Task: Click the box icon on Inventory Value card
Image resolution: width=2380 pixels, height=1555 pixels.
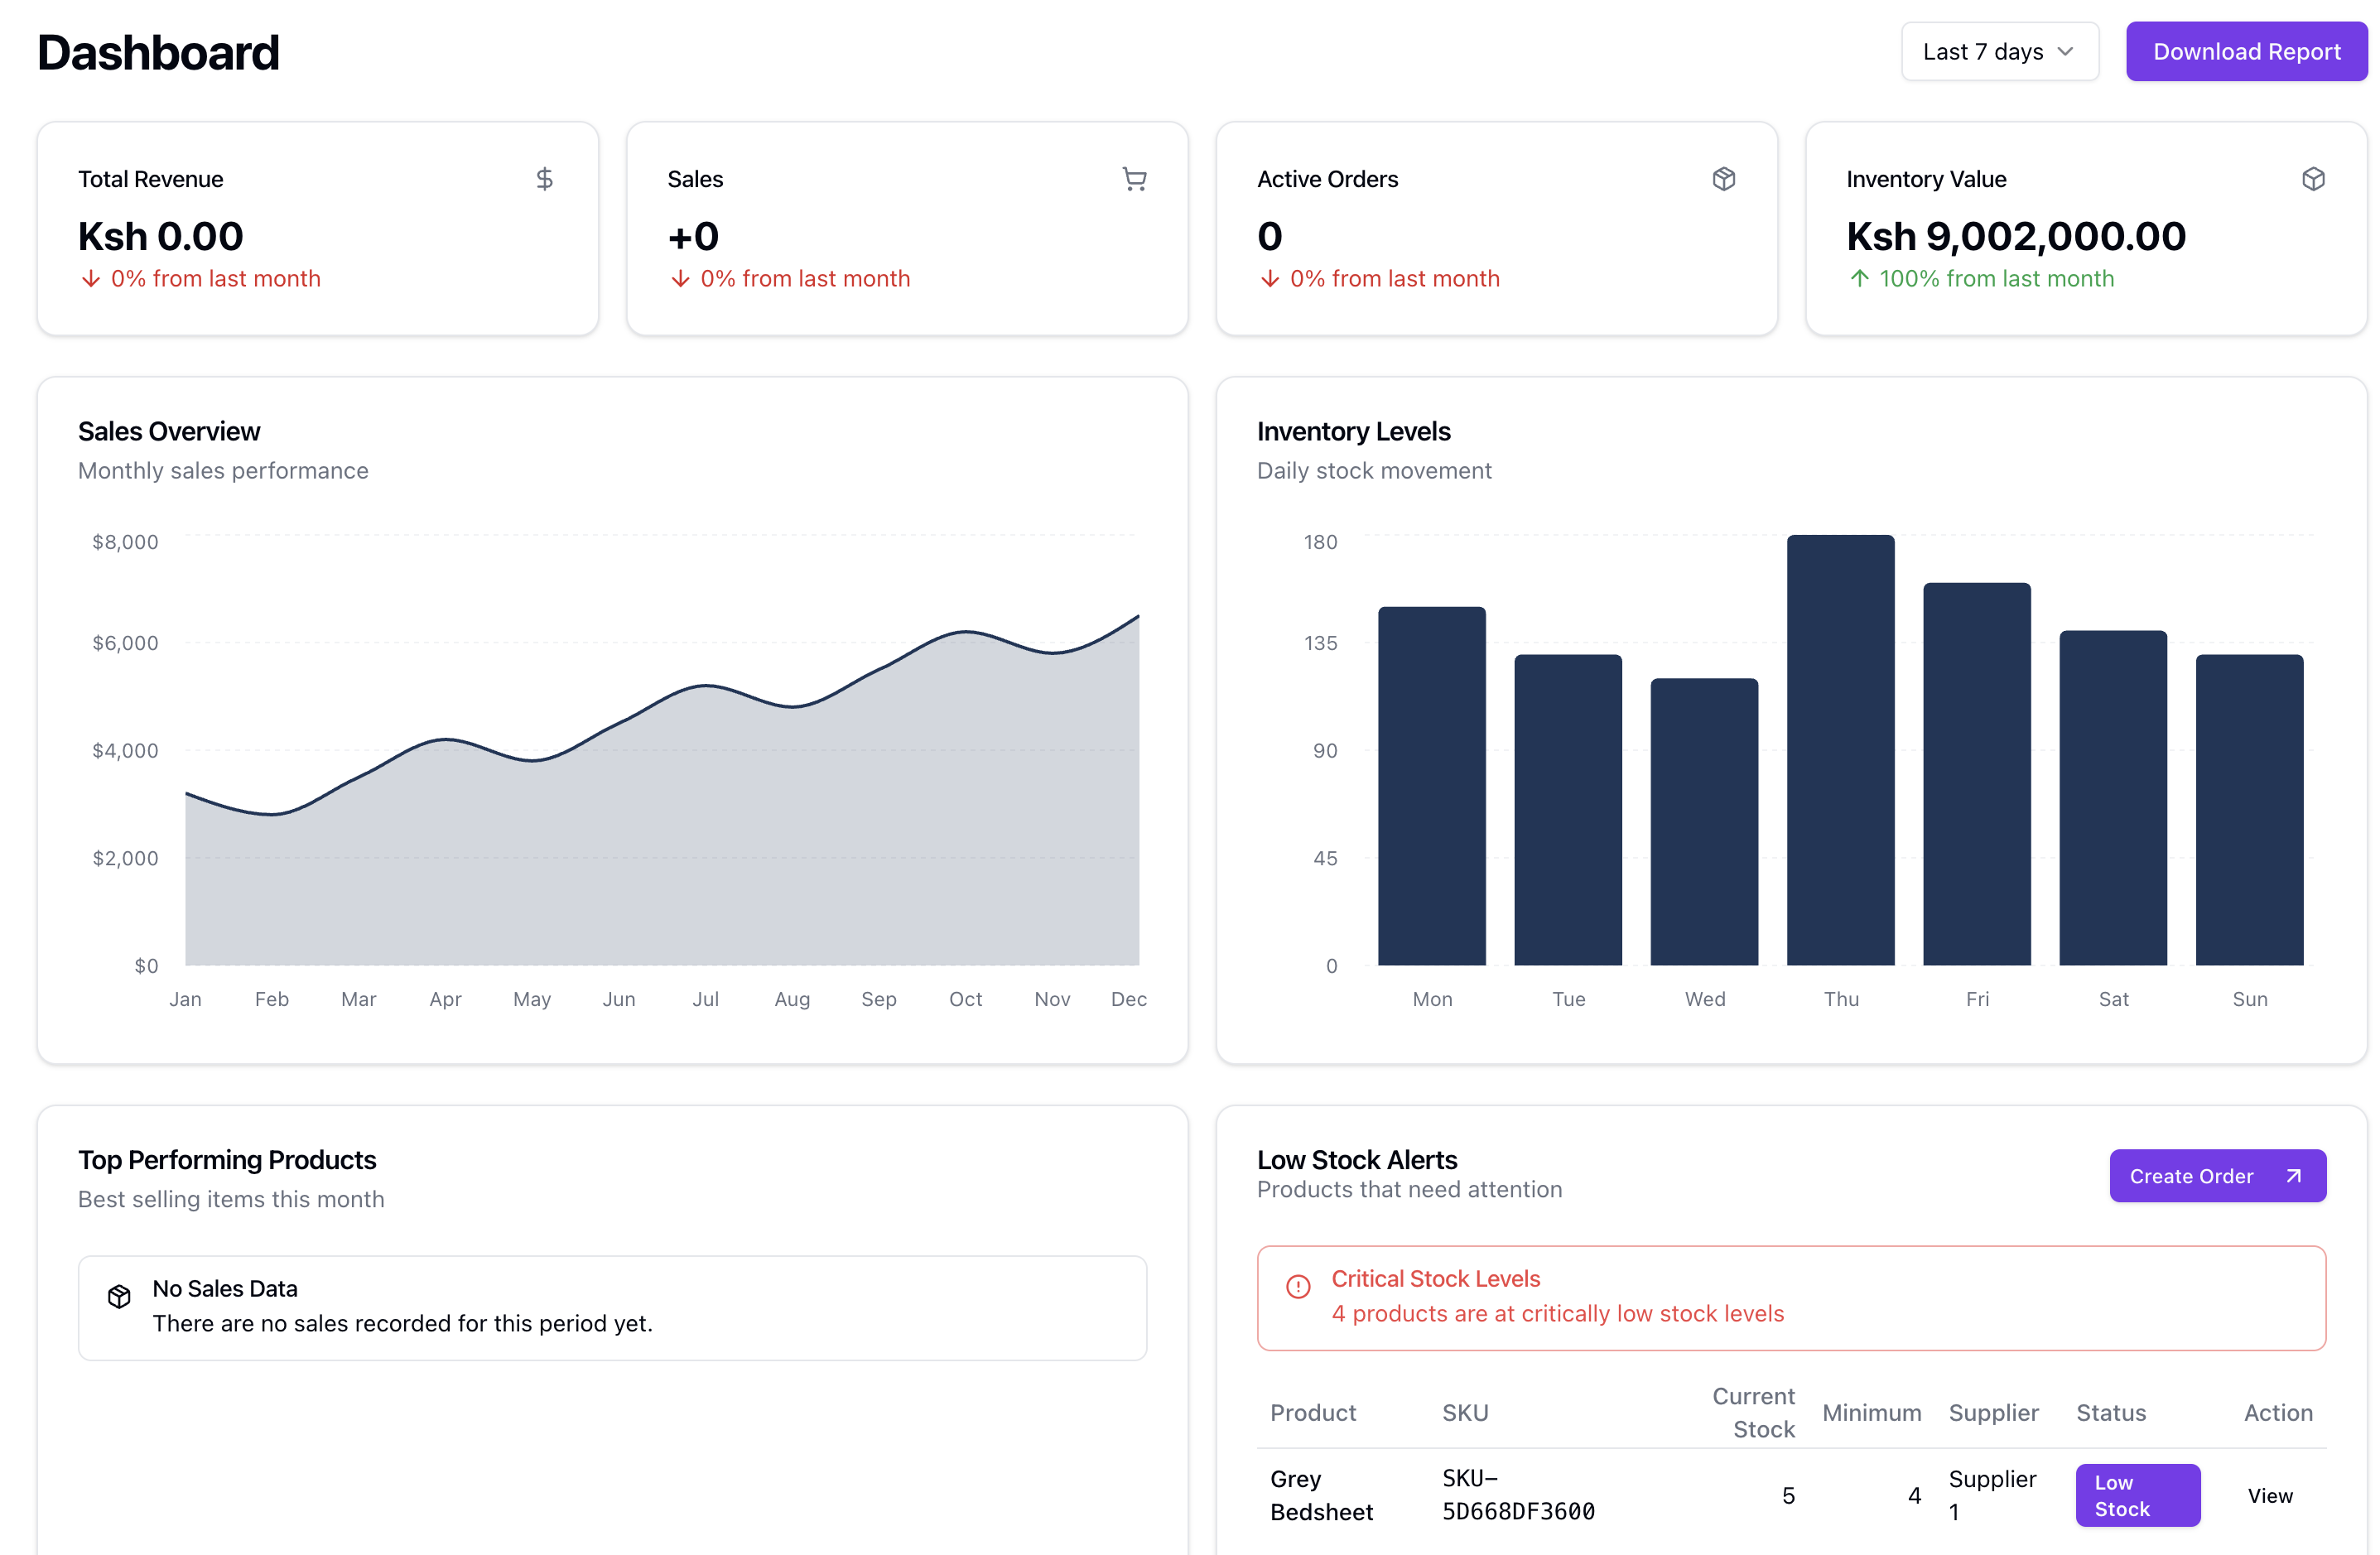Action: (x=2312, y=179)
